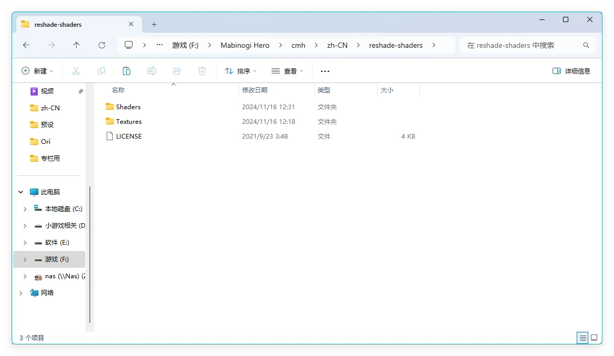Open the 排序 sort dropdown

(241, 71)
